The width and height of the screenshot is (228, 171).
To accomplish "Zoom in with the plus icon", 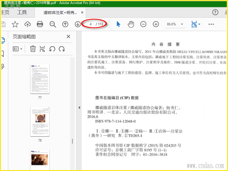I will point(156,24).
